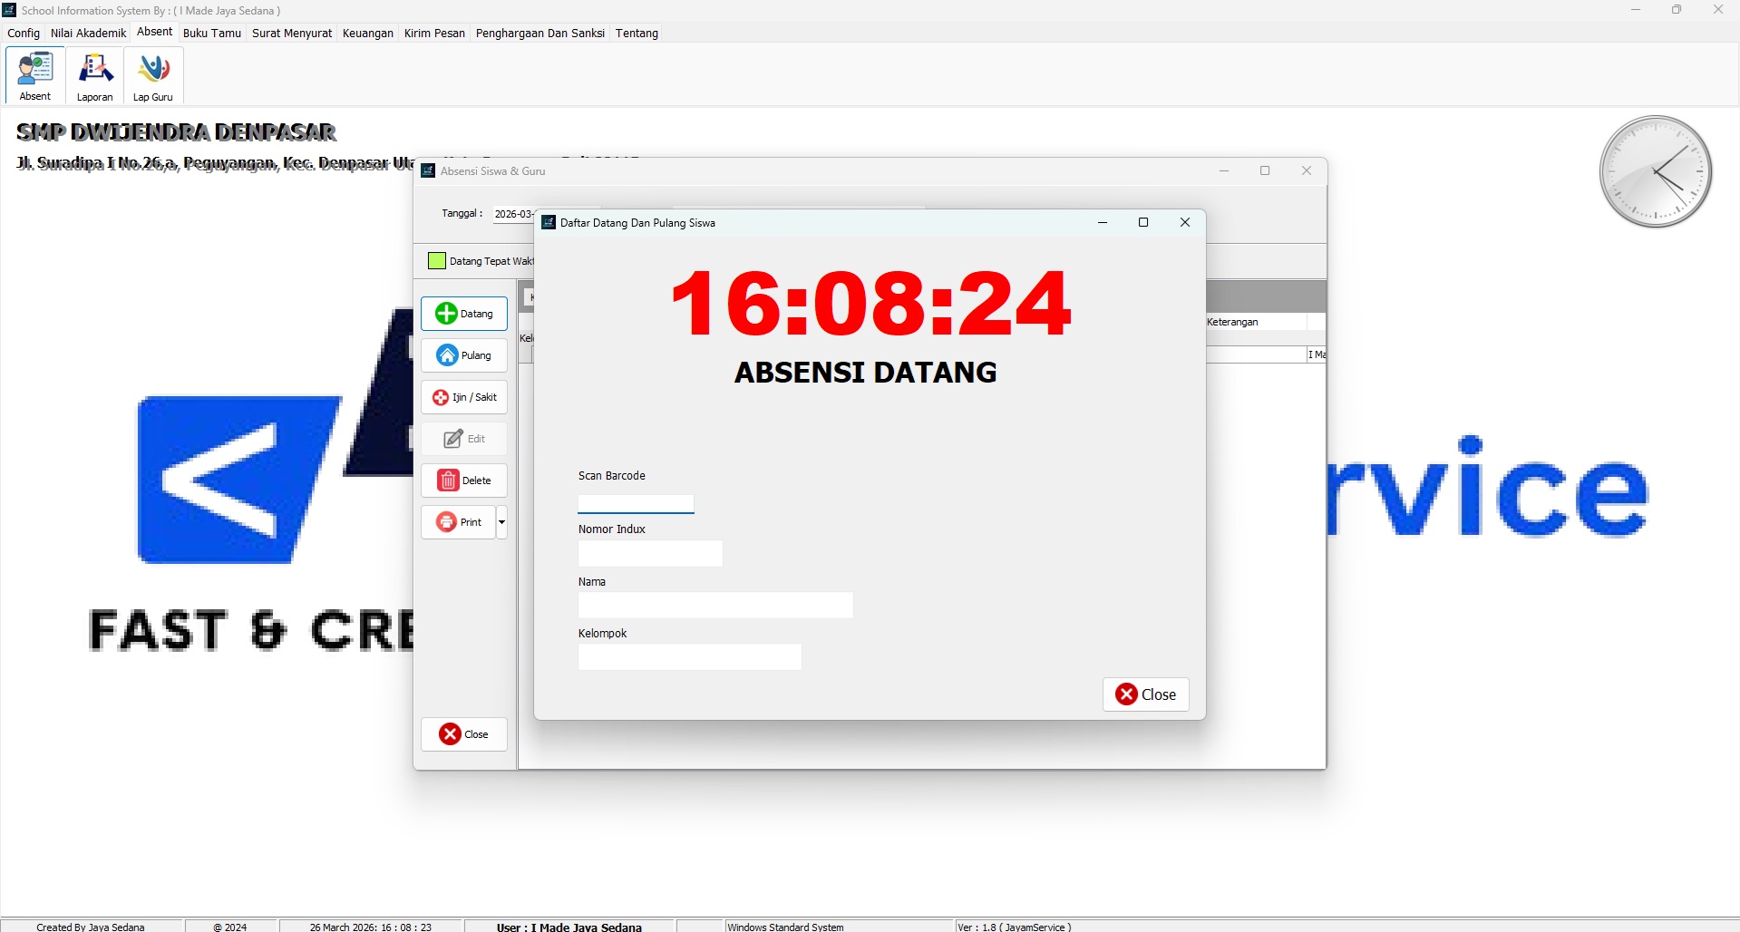Viewport: 1740px width, 932px height.
Task: Click the Nomor Indux text field
Action: click(x=650, y=554)
